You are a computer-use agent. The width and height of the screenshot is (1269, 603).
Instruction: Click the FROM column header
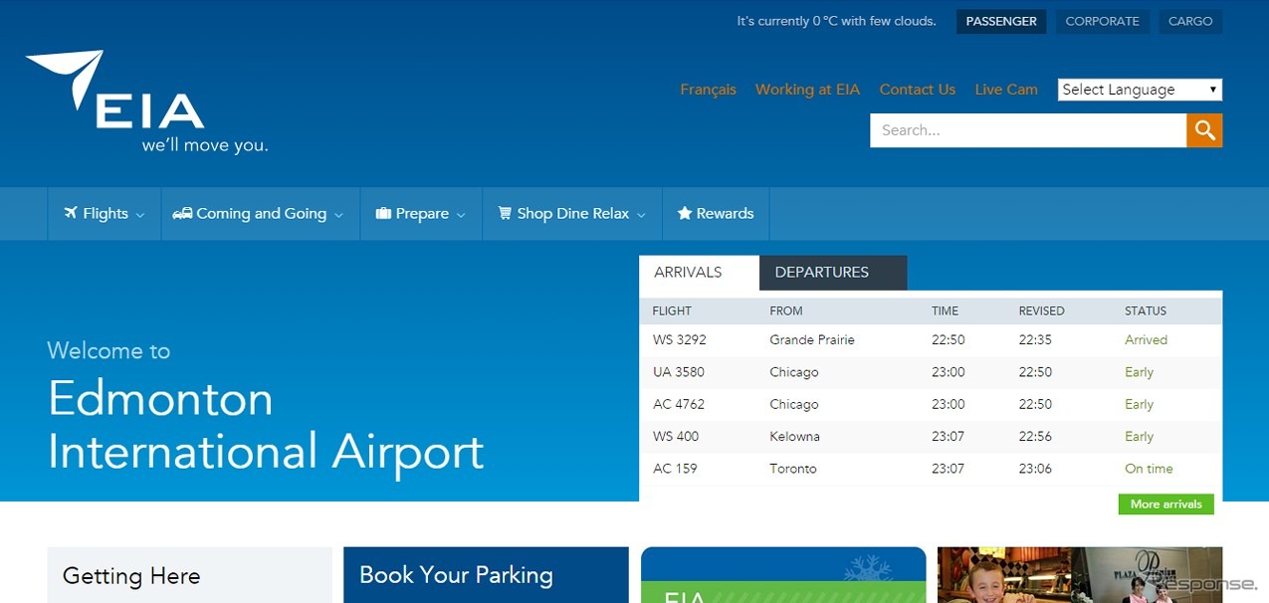click(x=786, y=311)
